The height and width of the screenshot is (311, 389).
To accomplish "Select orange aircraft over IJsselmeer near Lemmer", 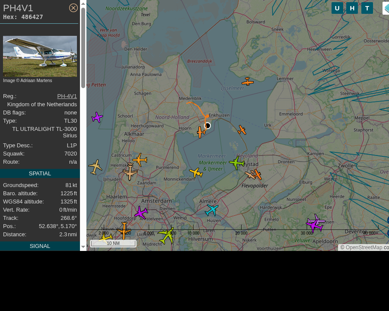I will coord(247,82).
